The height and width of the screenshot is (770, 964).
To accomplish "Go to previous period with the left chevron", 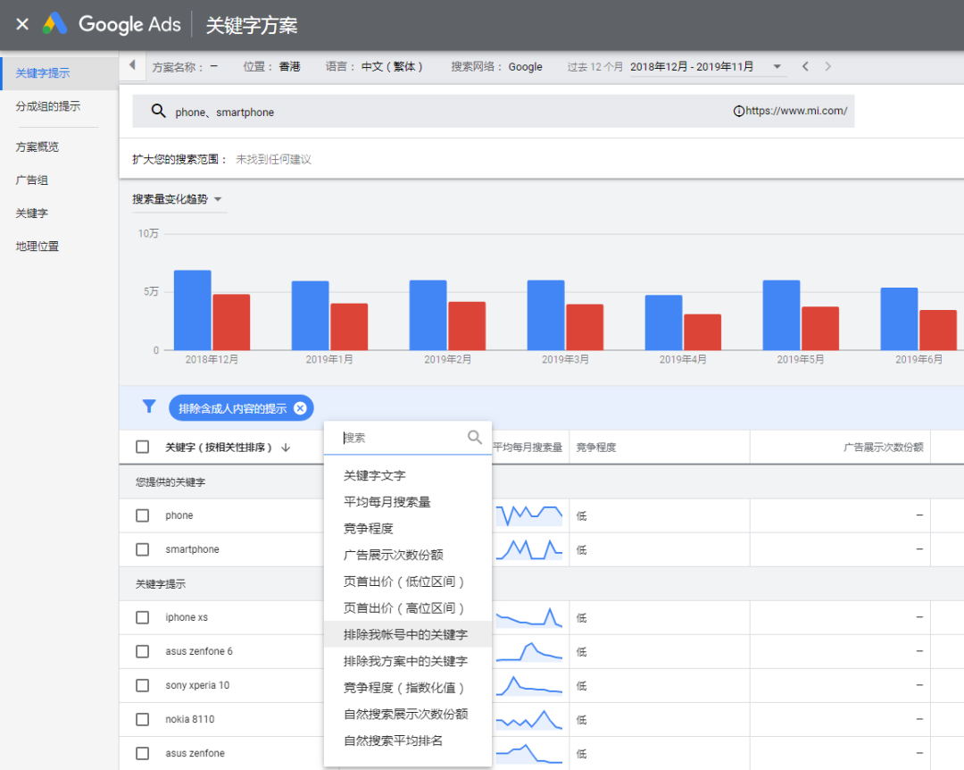I will (804, 65).
